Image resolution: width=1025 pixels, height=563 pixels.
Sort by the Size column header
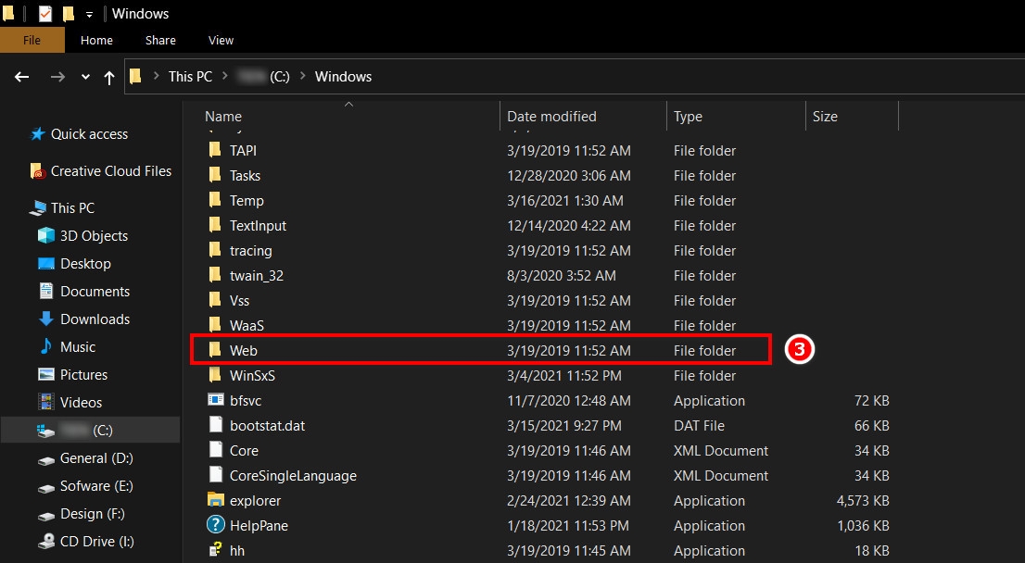point(825,117)
